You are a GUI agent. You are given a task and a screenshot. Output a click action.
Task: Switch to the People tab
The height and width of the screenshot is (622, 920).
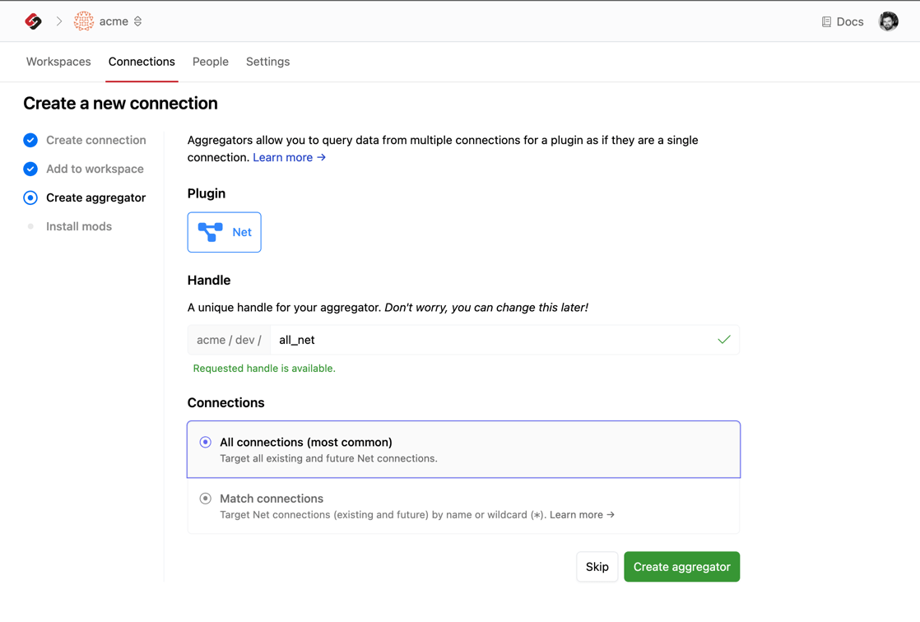(211, 62)
